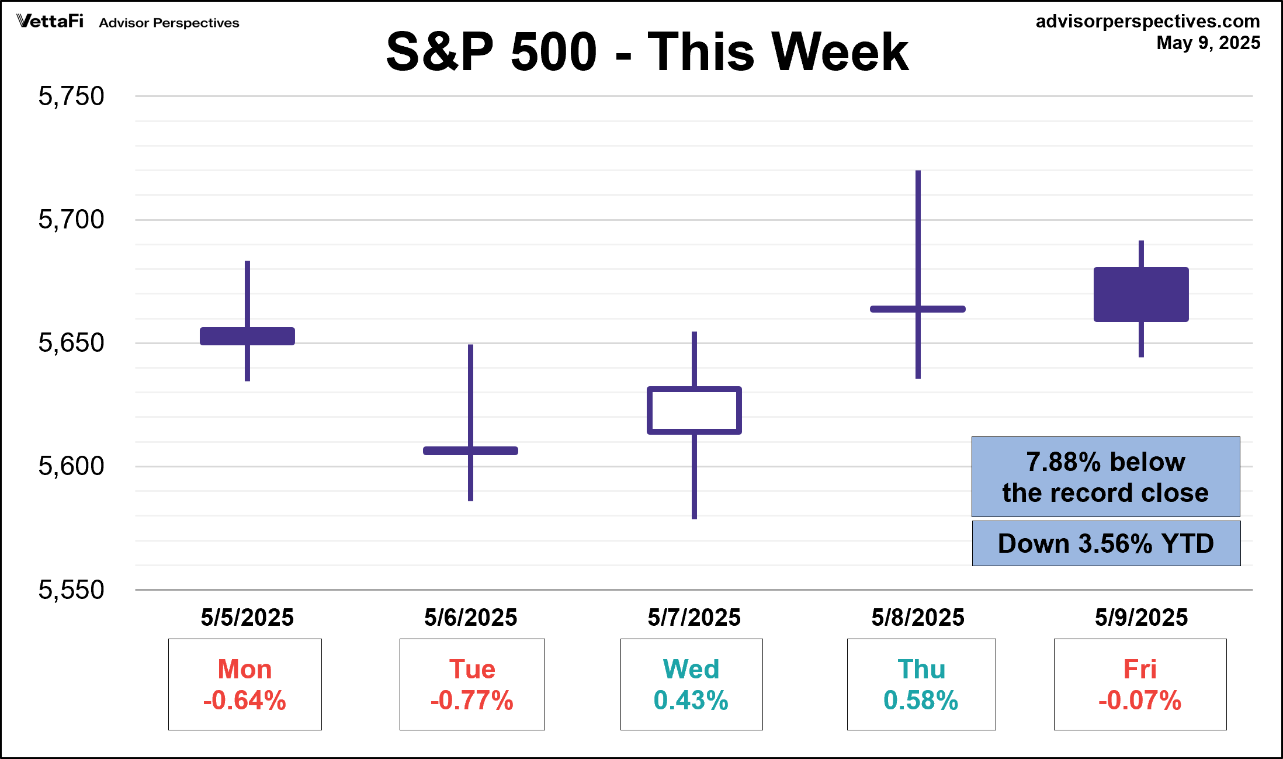Click the 5/7/2025 x-axis date label
Viewport: 1283px width, 759px height.
point(694,618)
